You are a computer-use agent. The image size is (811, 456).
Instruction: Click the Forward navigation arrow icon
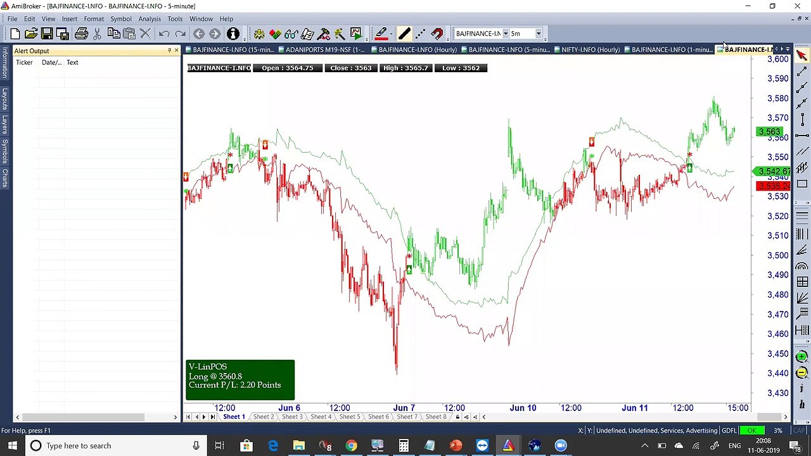click(215, 34)
